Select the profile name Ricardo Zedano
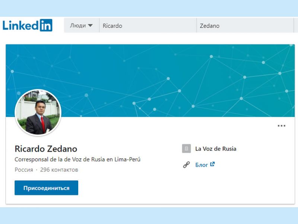 (x=46, y=149)
